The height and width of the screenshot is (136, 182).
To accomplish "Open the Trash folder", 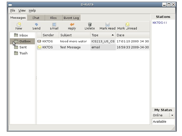I will pos(22,53).
